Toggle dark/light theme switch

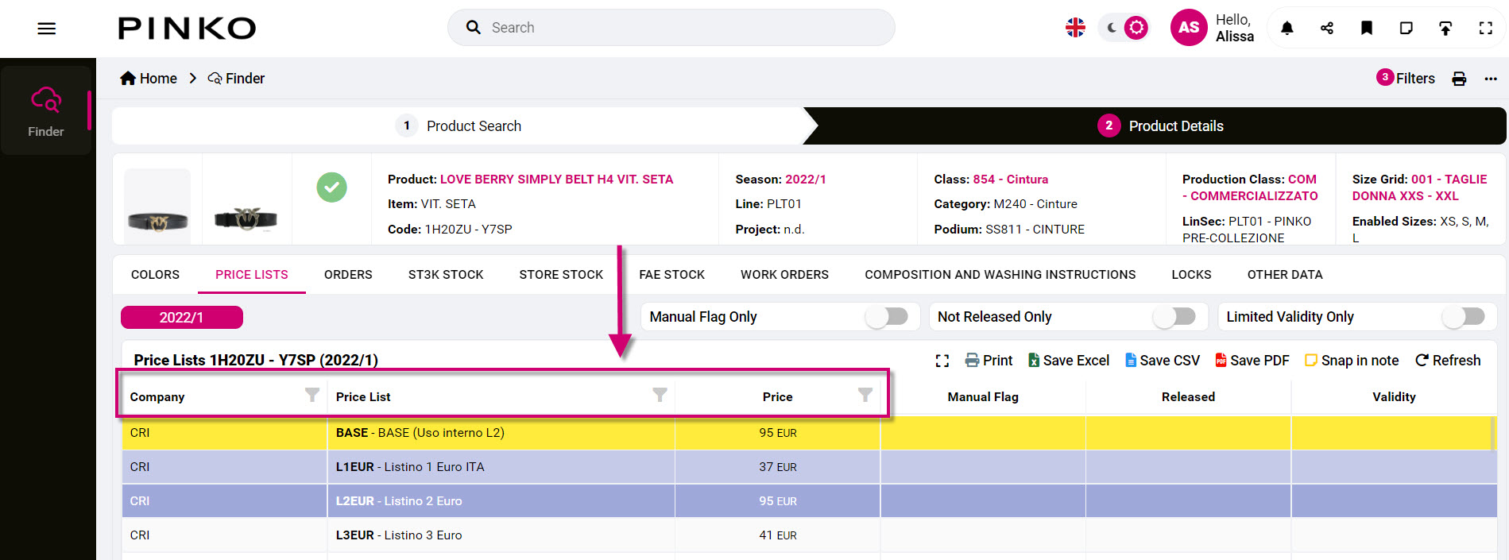click(1124, 28)
